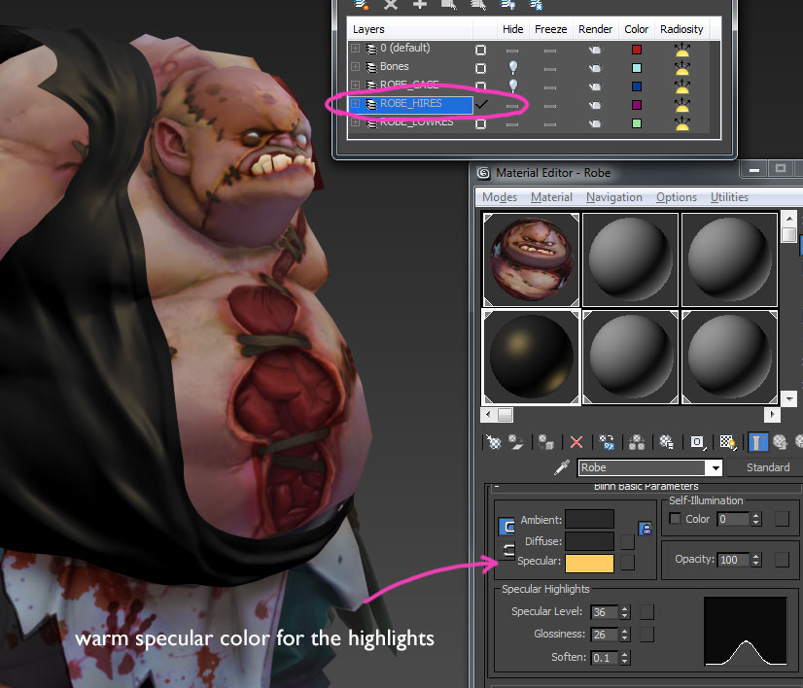This screenshot has height=688, width=803.
Task: Toggle Freeze for the Bones layer
Action: tap(550, 69)
